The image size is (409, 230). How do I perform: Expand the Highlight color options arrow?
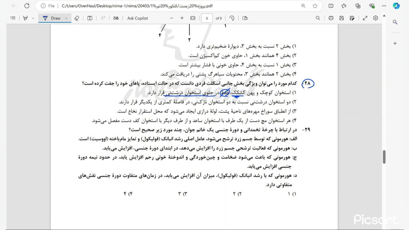tap(33, 18)
